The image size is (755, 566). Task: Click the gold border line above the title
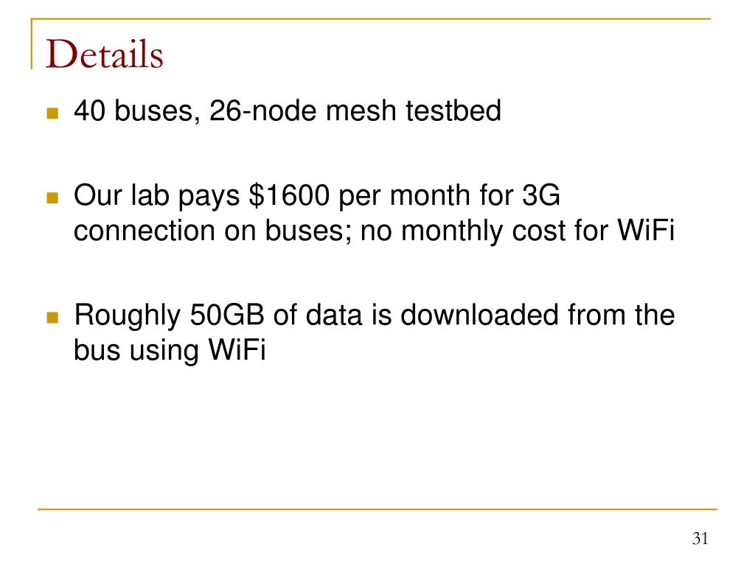click(x=371, y=18)
